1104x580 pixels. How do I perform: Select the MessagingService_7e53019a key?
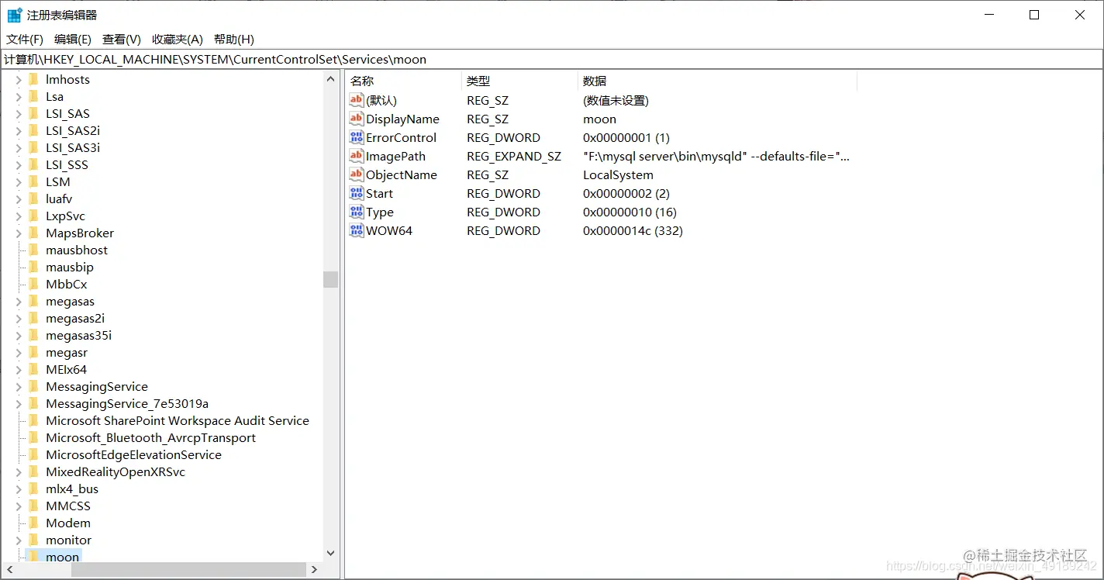point(127,403)
